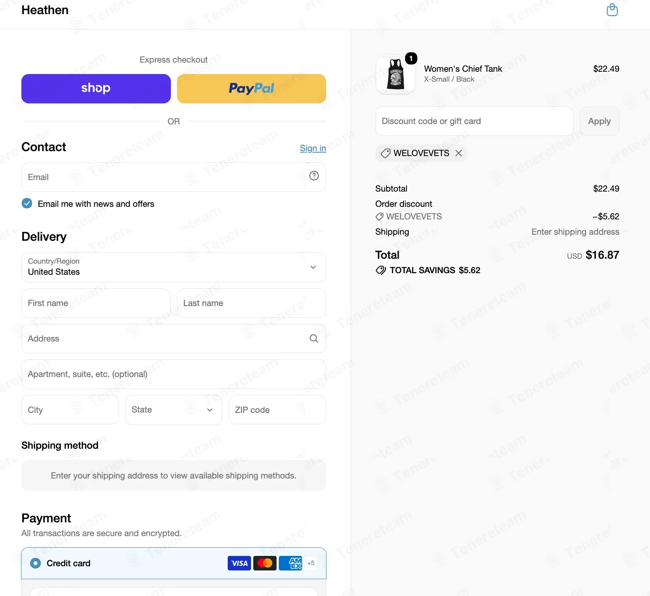Click the X-Small / Black variant text

(x=449, y=79)
